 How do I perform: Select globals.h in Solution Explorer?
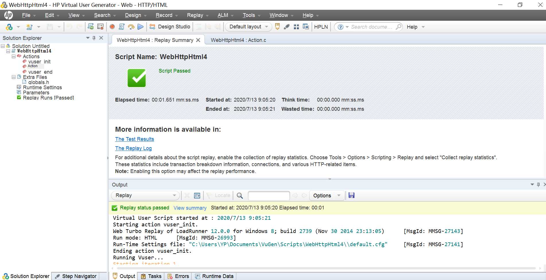[x=38, y=82]
